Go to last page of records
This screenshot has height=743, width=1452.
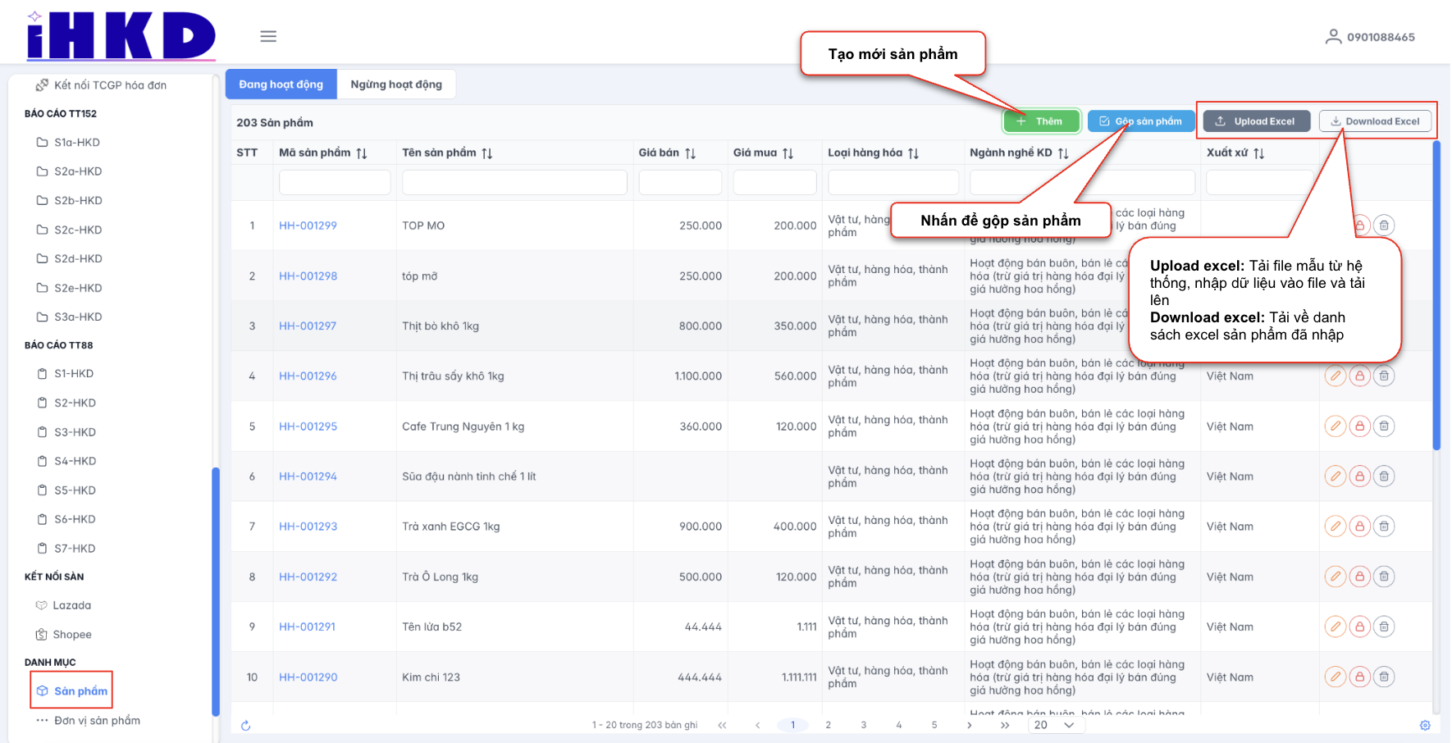[1005, 726]
